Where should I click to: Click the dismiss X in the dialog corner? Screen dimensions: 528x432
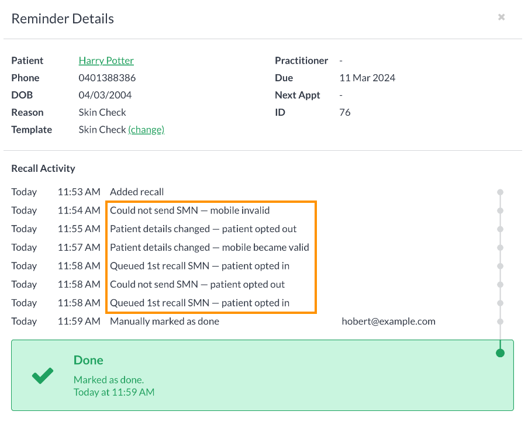tap(501, 17)
